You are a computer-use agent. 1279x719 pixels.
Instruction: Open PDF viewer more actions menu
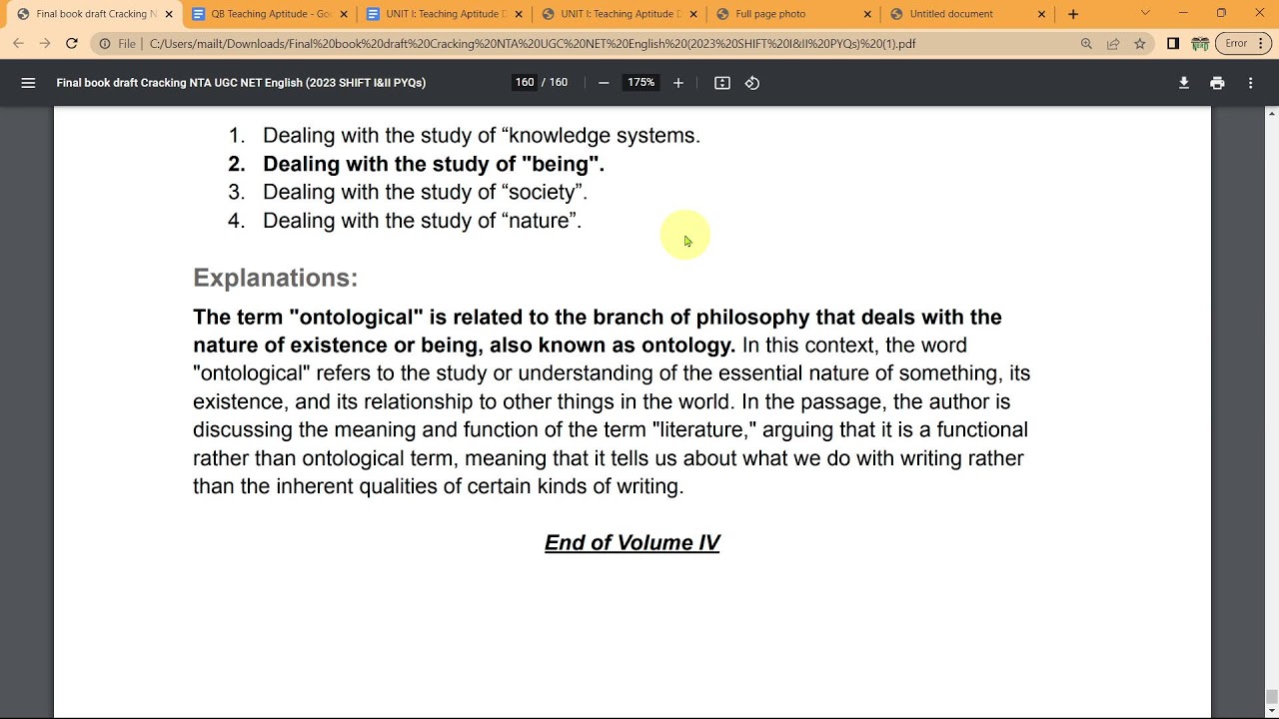click(x=1250, y=83)
